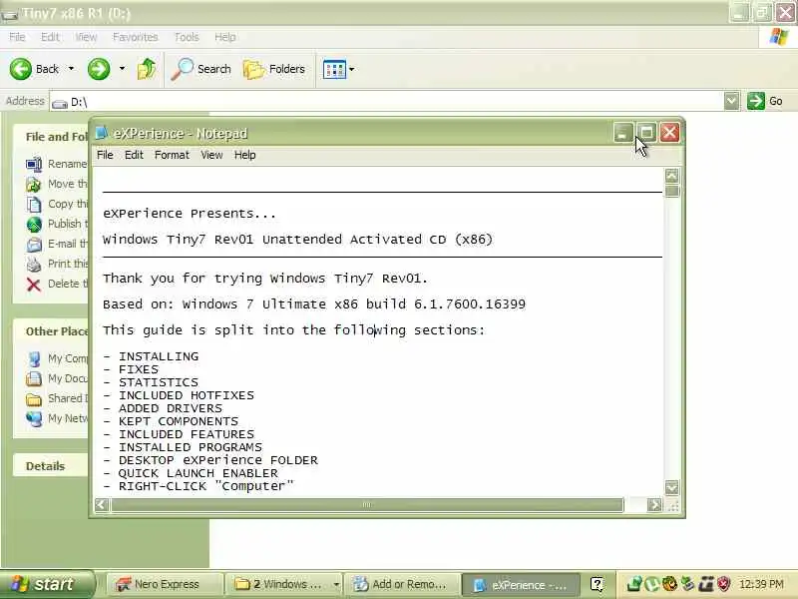Open My Network Places link
The height and width of the screenshot is (599, 798).
[x=58, y=418]
